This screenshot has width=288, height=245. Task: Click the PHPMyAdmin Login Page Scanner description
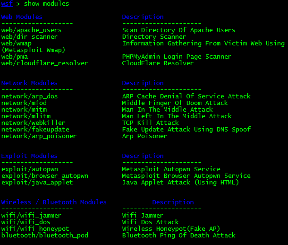point(177,57)
